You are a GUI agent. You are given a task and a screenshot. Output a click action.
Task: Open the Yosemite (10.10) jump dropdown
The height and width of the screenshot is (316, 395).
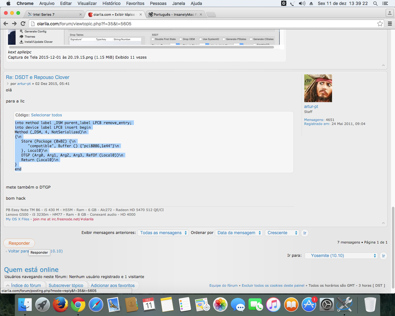341,256
